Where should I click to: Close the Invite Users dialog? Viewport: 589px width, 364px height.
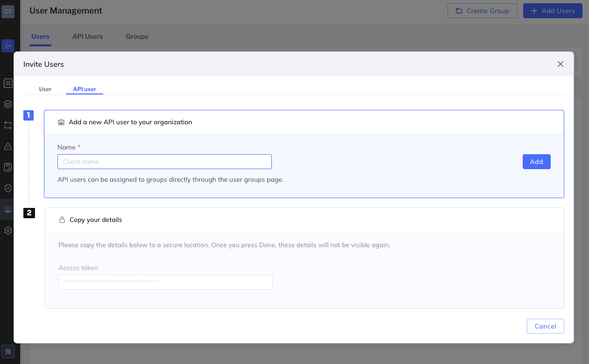(x=561, y=64)
